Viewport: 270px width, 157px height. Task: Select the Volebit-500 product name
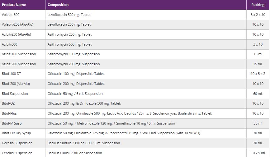[11, 15]
